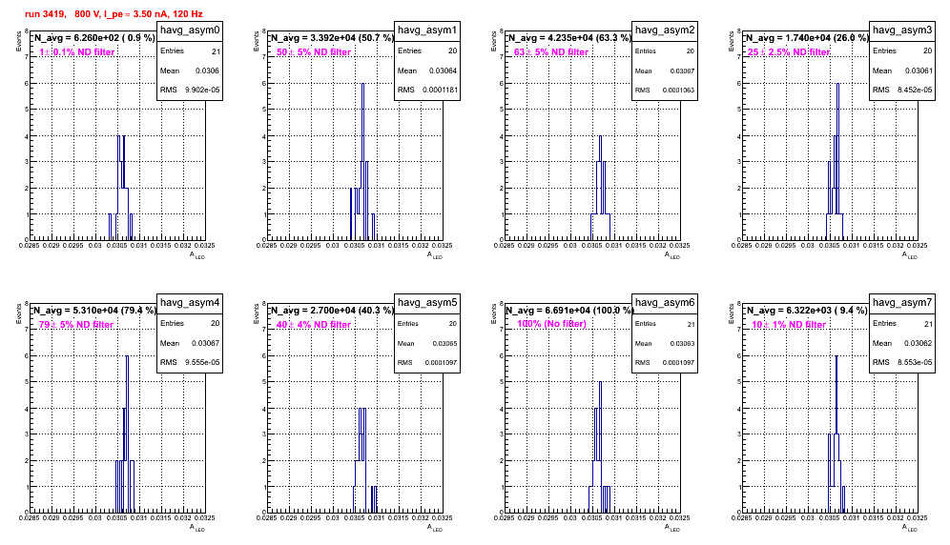Click the Mean value 0.03063 in havg_asym6
The height and width of the screenshot is (545, 950).
(x=682, y=343)
